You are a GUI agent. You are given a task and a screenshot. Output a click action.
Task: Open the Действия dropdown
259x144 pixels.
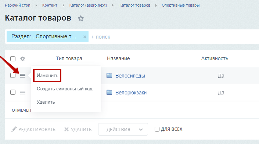[123, 129]
